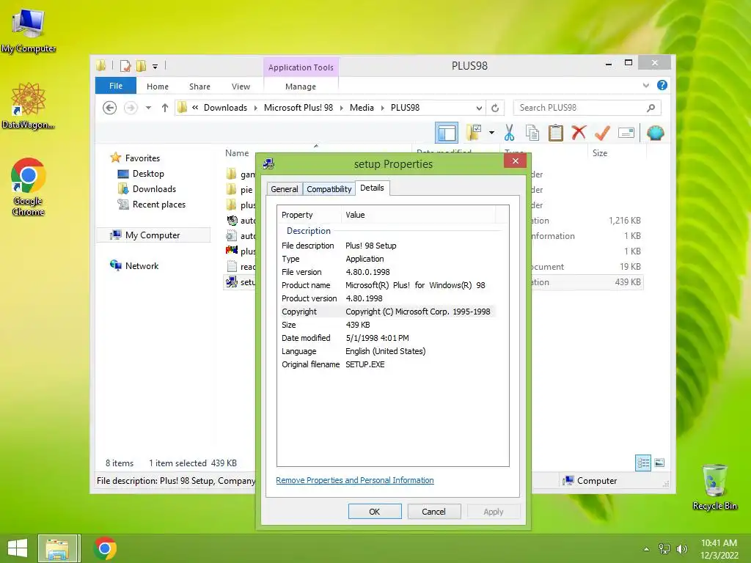Switch to General tab in setup Properties
The height and width of the screenshot is (563, 751).
tap(285, 189)
